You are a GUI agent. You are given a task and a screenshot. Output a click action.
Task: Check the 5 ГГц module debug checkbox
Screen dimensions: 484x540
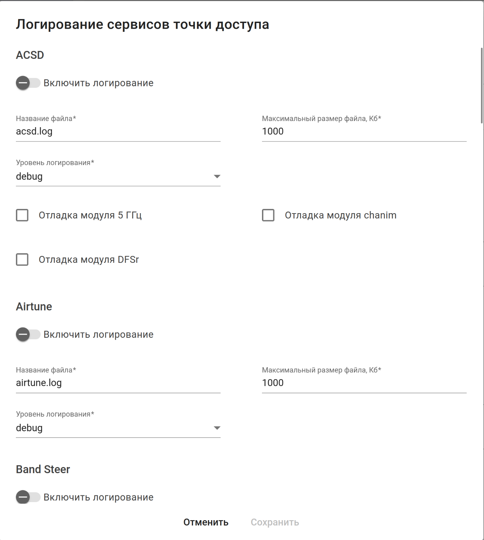(22, 215)
